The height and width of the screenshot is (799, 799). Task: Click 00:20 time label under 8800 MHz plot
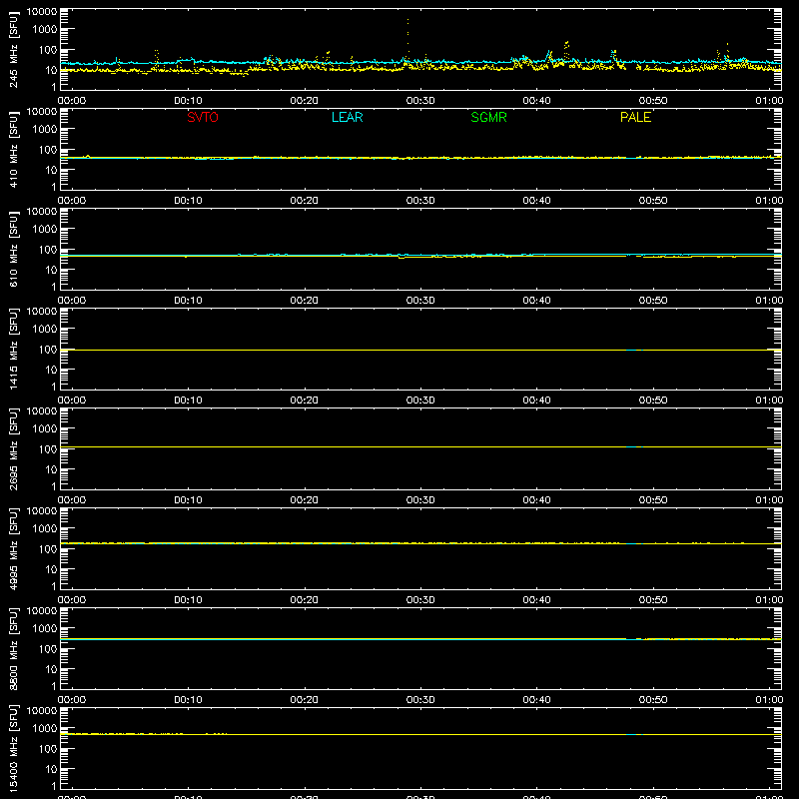tap(305, 700)
